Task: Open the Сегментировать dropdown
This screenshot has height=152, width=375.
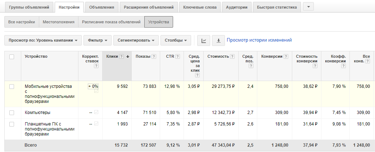Action: pyautogui.click(x=136, y=40)
